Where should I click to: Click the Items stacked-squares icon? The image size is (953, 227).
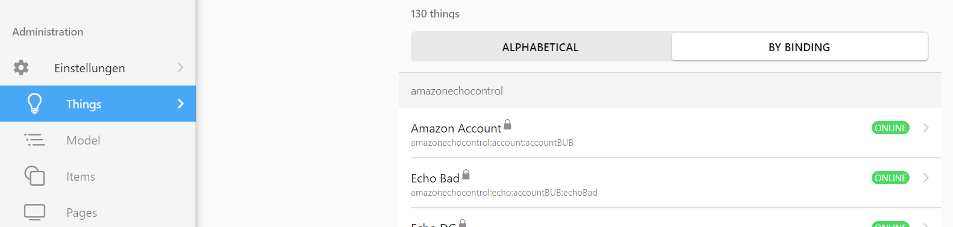tap(34, 176)
